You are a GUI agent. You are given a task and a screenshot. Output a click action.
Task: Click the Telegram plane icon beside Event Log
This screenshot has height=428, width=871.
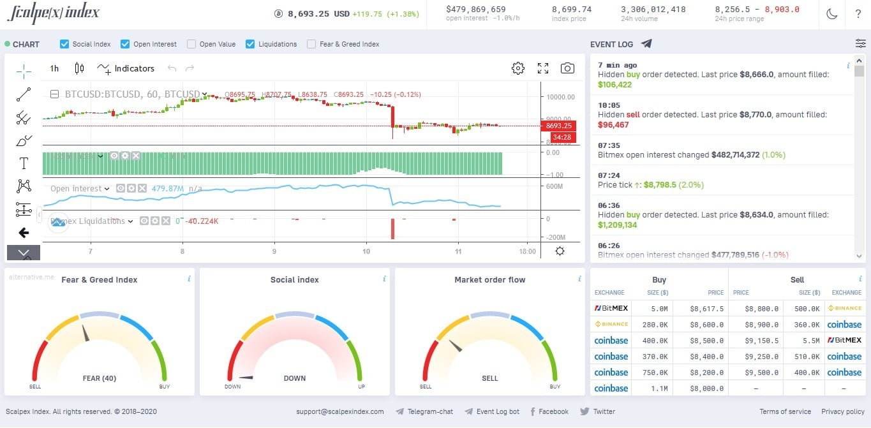pos(646,44)
